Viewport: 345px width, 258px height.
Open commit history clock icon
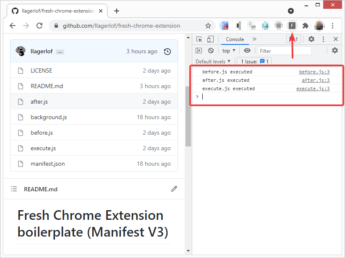(167, 52)
